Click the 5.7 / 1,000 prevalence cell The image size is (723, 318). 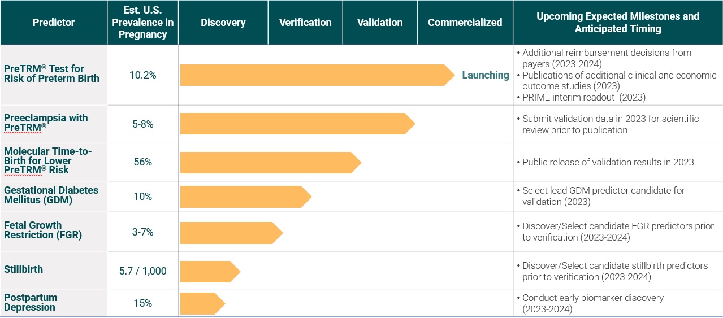(142, 271)
